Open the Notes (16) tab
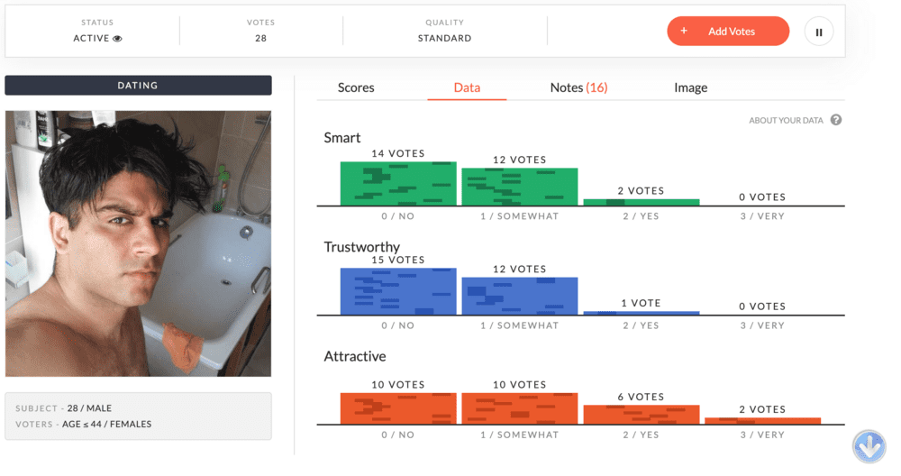This screenshot has height=476, width=901. click(578, 88)
